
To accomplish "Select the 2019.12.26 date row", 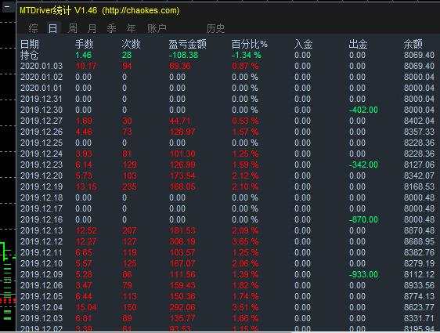I will 41,132.
